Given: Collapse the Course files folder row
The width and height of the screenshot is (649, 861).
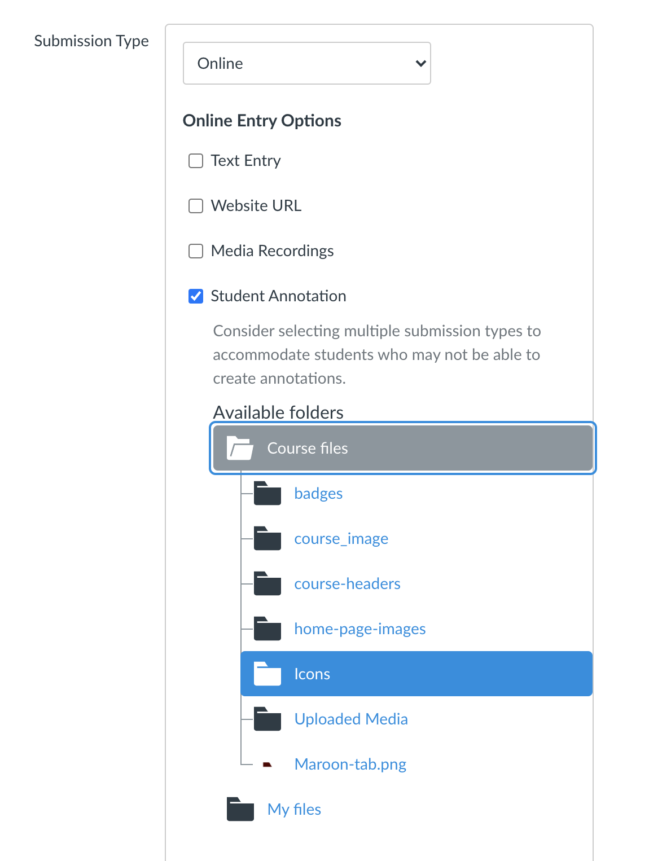Looking at the screenshot, I should (403, 448).
